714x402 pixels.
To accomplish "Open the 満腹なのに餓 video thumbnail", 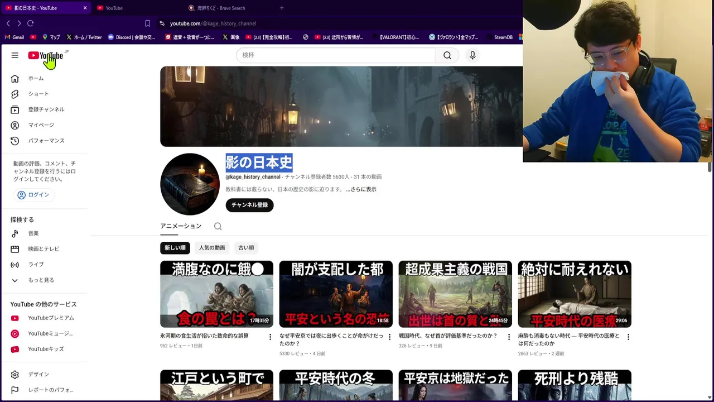I will point(216,294).
